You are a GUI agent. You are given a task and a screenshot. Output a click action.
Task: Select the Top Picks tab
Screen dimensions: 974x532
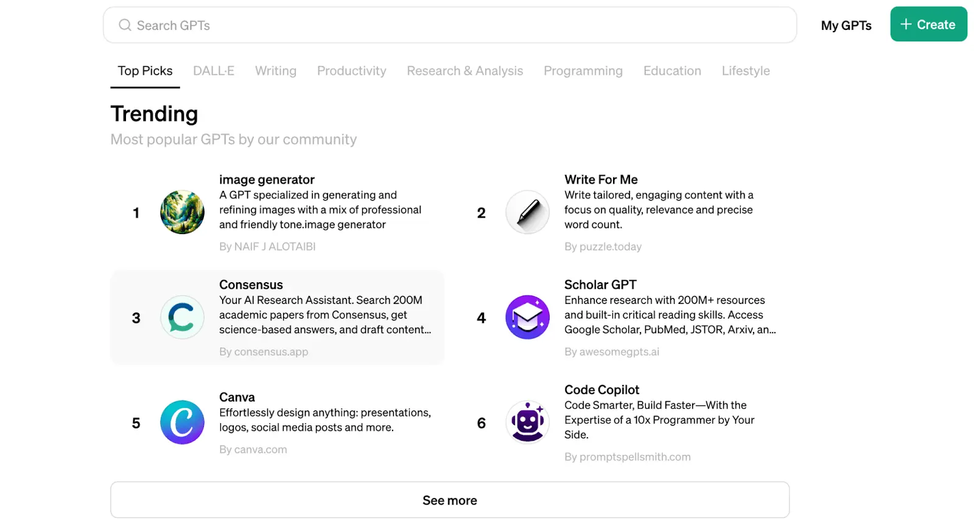pos(145,71)
